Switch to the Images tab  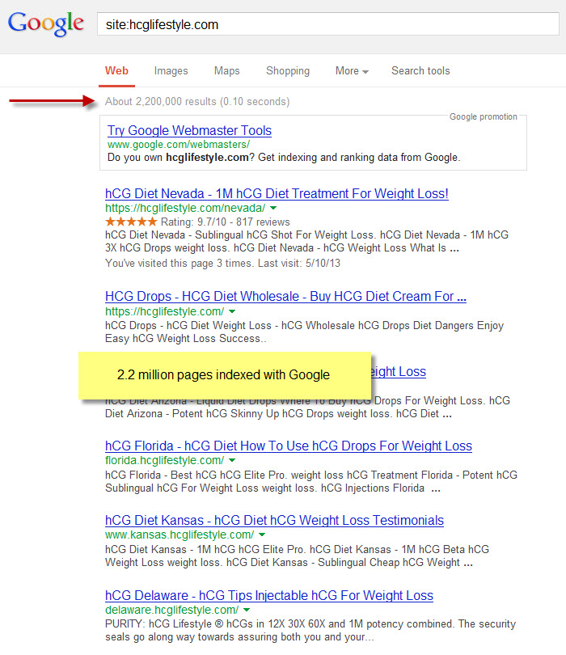171,71
